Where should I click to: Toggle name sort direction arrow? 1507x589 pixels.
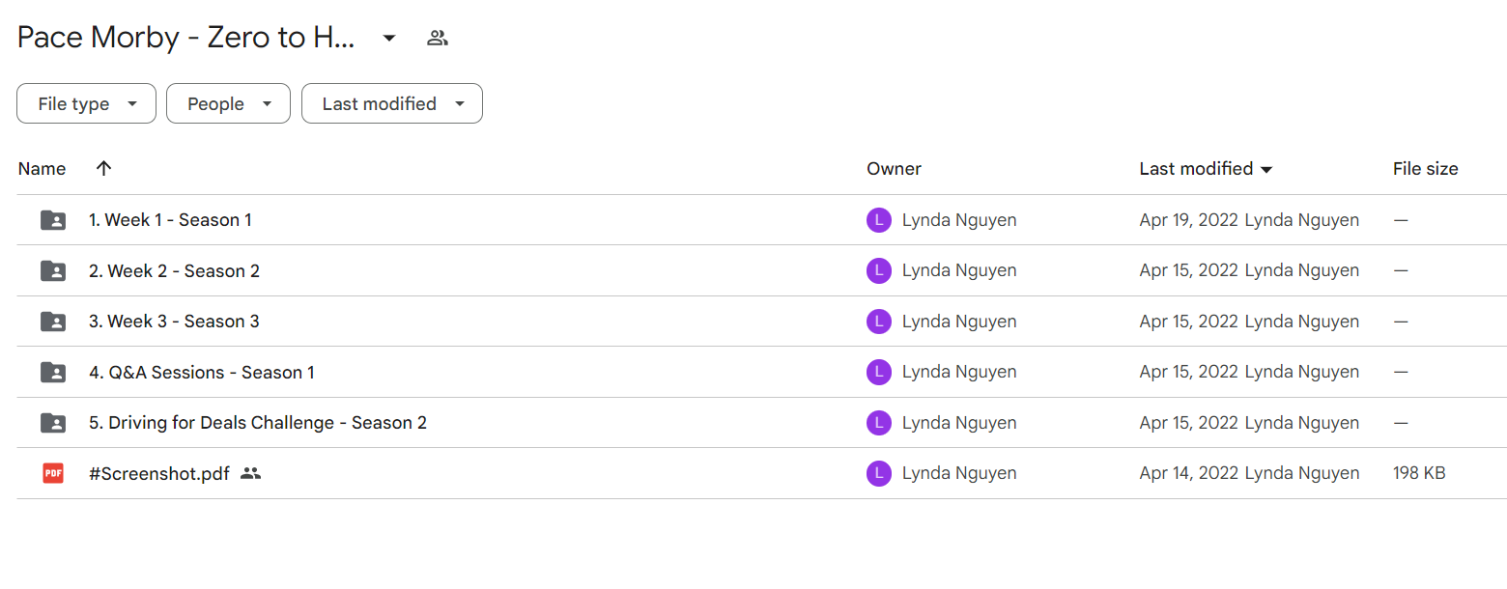pos(104,168)
